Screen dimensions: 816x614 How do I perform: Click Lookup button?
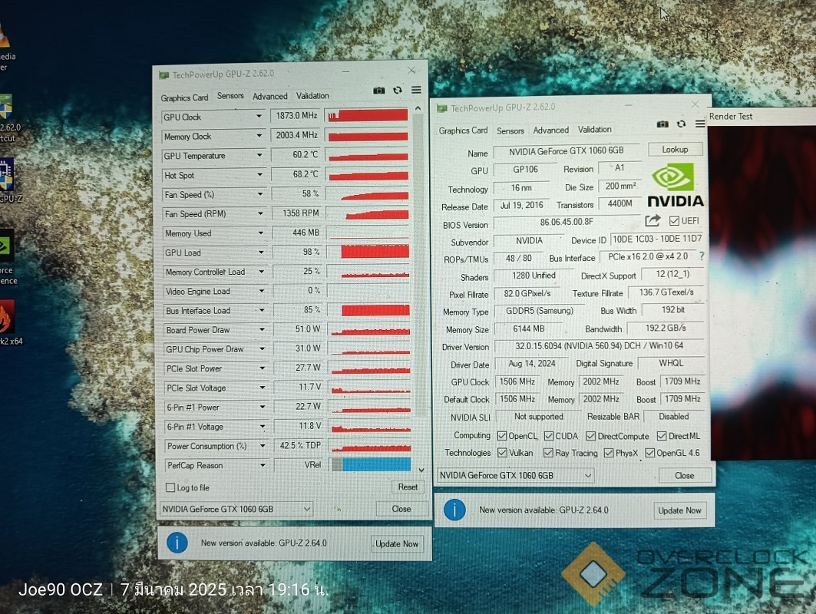pyautogui.click(x=675, y=150)
